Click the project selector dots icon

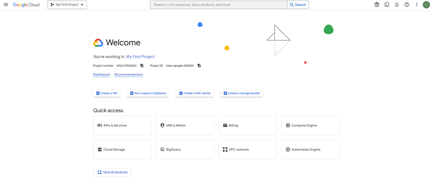point(52,5)
